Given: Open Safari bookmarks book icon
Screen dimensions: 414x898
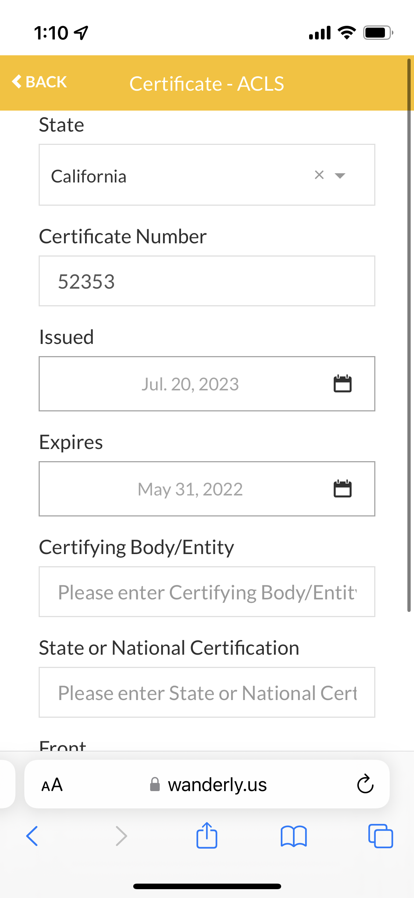Looking at the screenshot, I should click(293, 836).
